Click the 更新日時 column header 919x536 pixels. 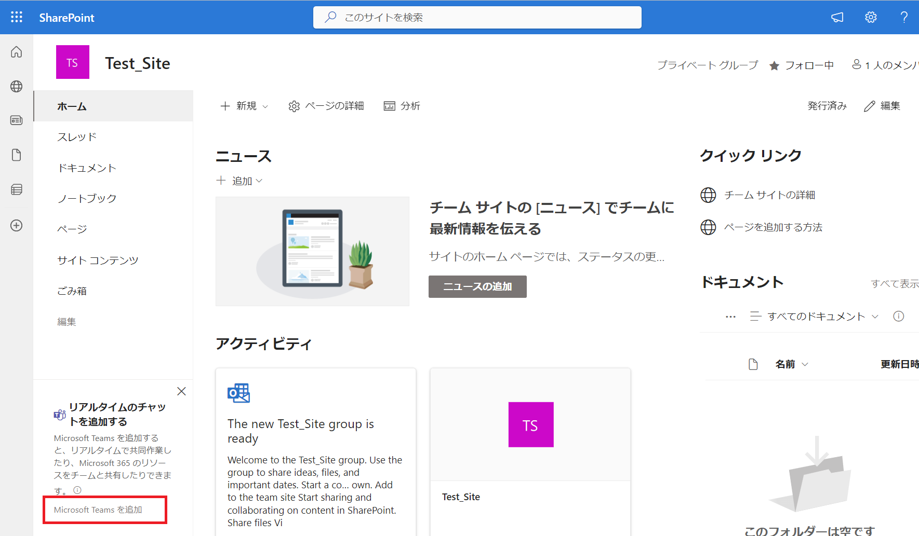click(899, 364)
